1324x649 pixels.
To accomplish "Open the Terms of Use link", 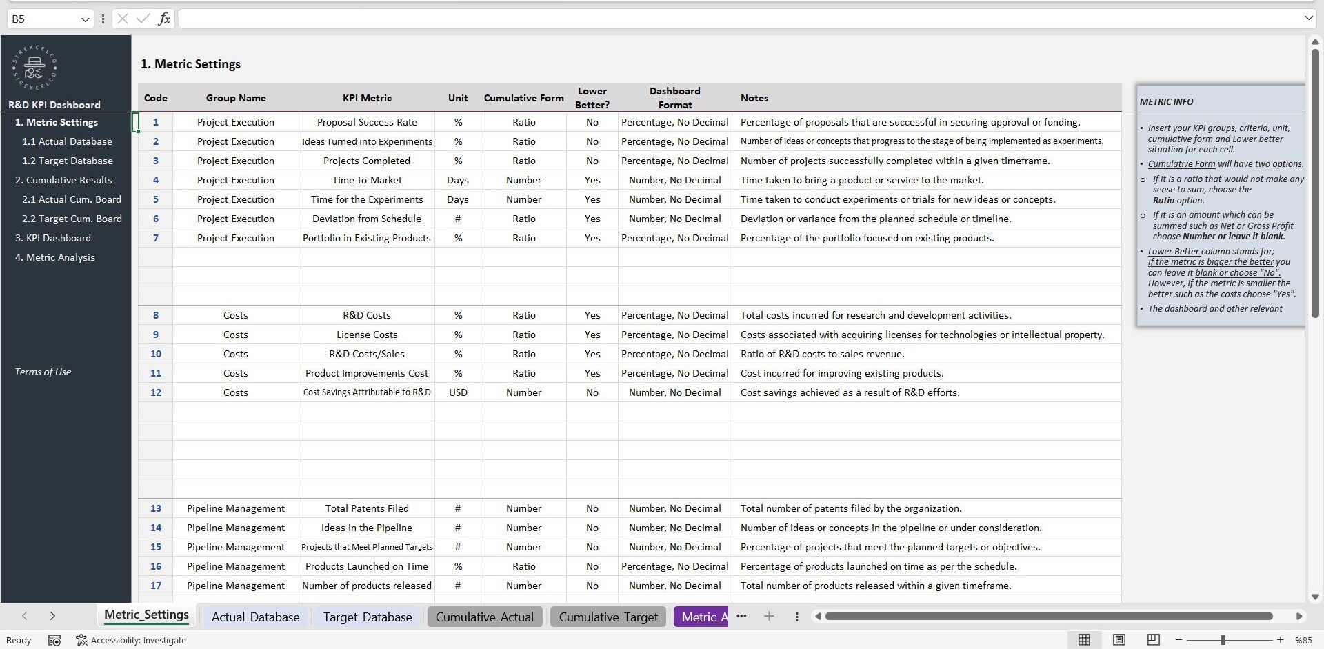I will point(42,371).
